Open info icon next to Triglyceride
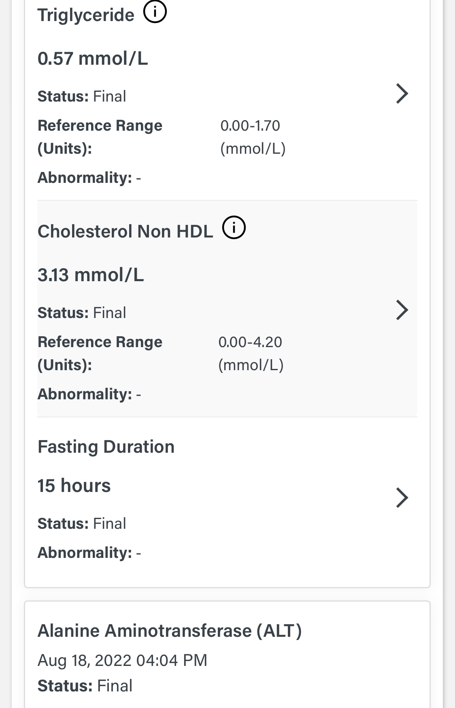This screenshot has height=708, width=455. (155, 12)
